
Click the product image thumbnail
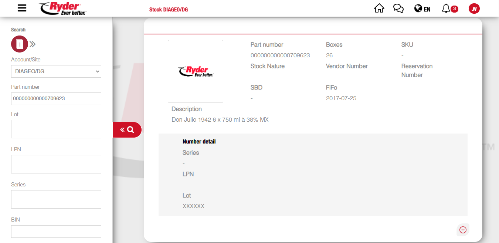tap(196, 71)
